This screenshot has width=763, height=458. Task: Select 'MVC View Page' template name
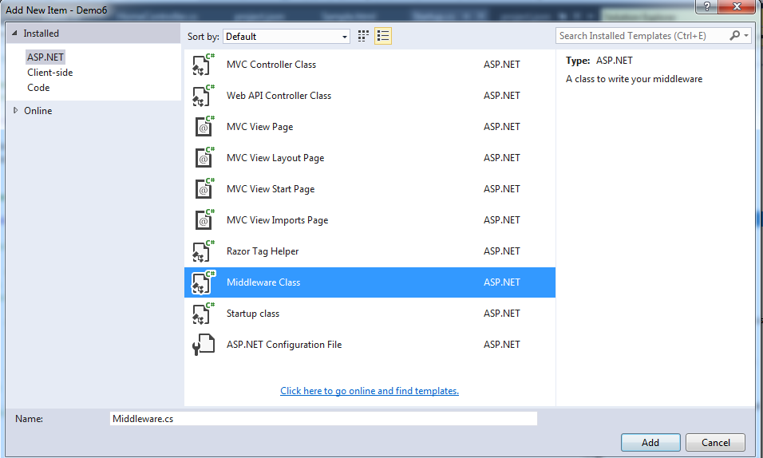260,127
